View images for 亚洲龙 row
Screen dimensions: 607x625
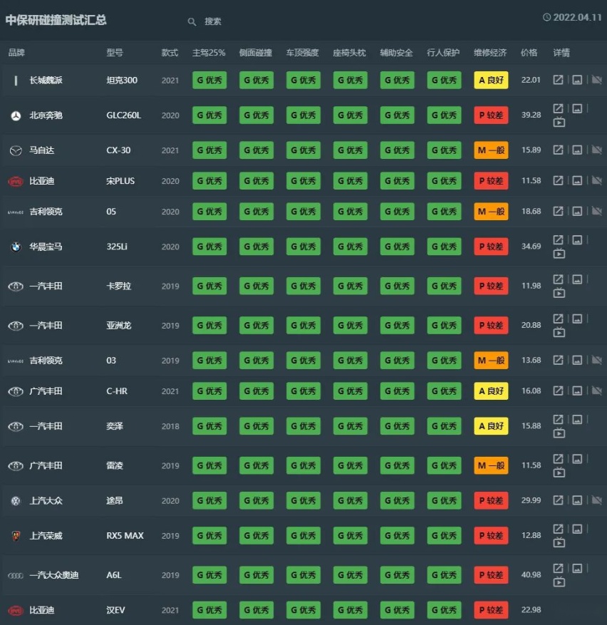point(577,319)
